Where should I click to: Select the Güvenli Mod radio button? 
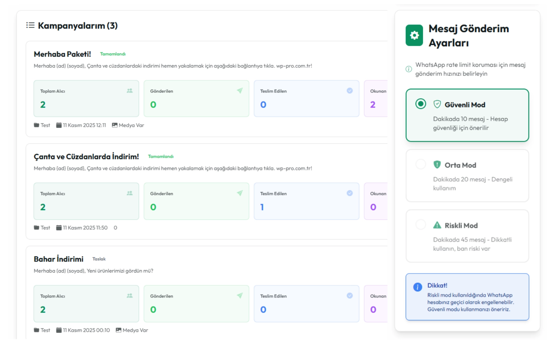coord(421,104)
